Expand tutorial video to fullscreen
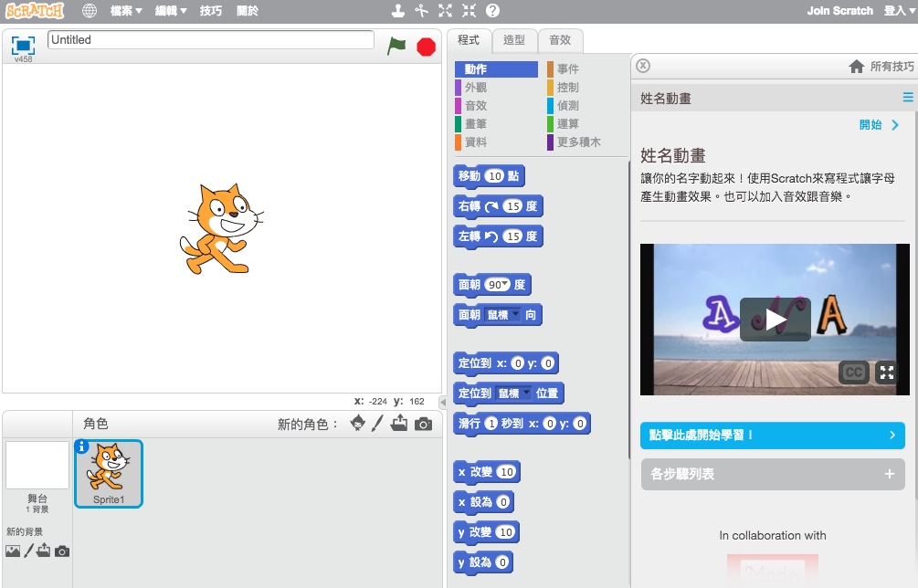 (x=886, y=372)
